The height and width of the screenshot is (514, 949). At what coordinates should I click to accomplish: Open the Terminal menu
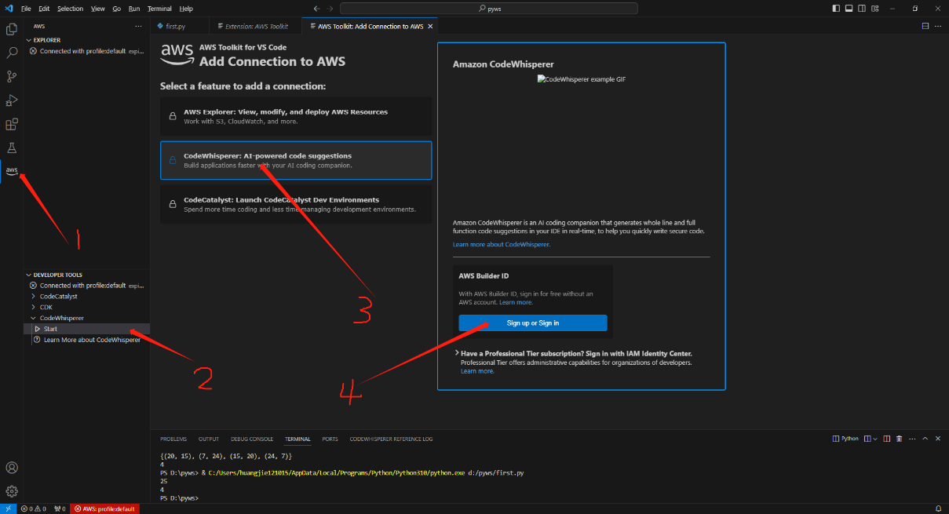coord(159,9)
